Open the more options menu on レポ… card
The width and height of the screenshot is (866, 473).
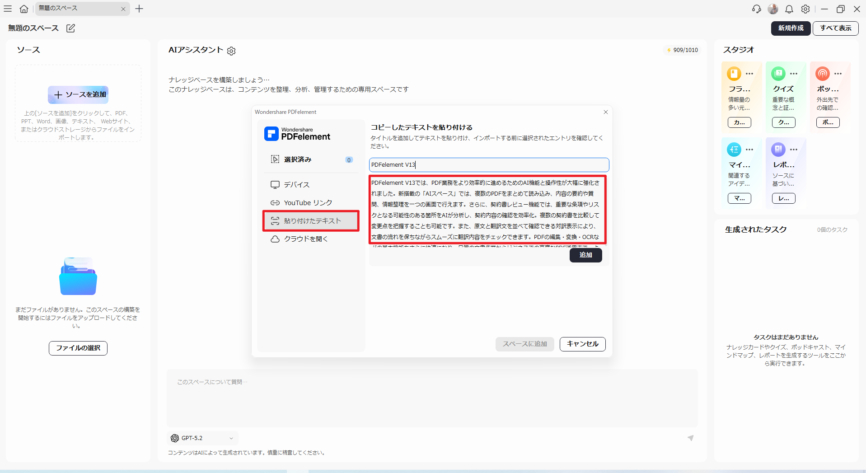click(794, 150)
